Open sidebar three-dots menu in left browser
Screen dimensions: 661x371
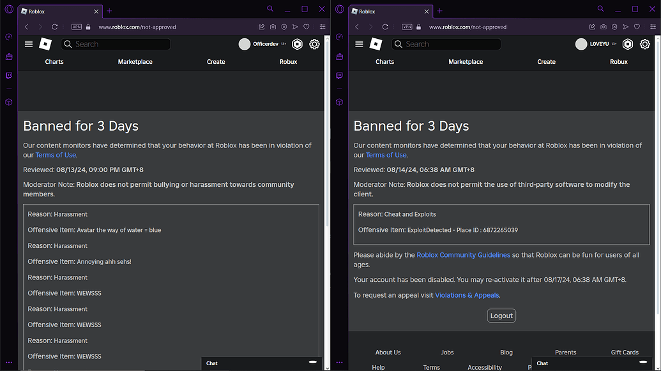coord(9,362)
